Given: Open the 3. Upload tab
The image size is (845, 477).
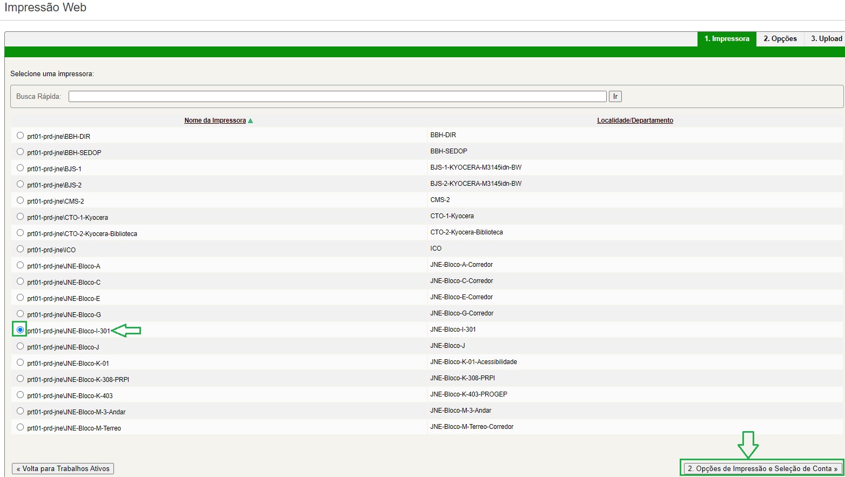Looking at the screenshot, I should [826, 39].
